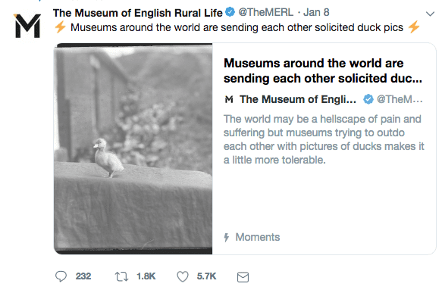Viewport: 442px width, 290px height.
Task: Click the Moment description about hellscape
Action: click(x=324, y=139)
